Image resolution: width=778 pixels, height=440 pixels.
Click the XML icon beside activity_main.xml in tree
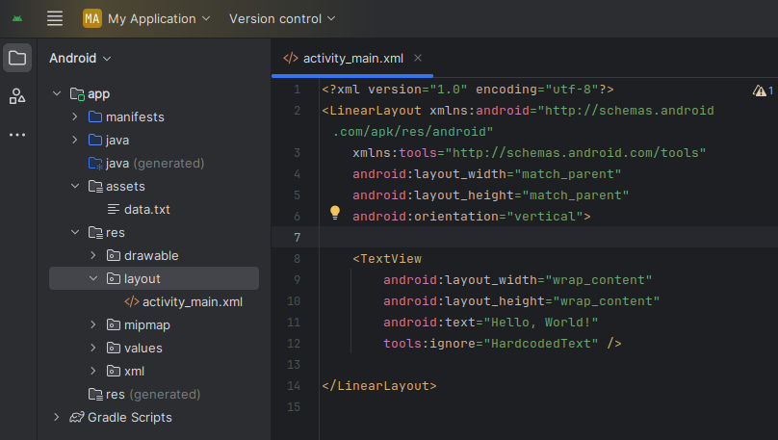132,301
